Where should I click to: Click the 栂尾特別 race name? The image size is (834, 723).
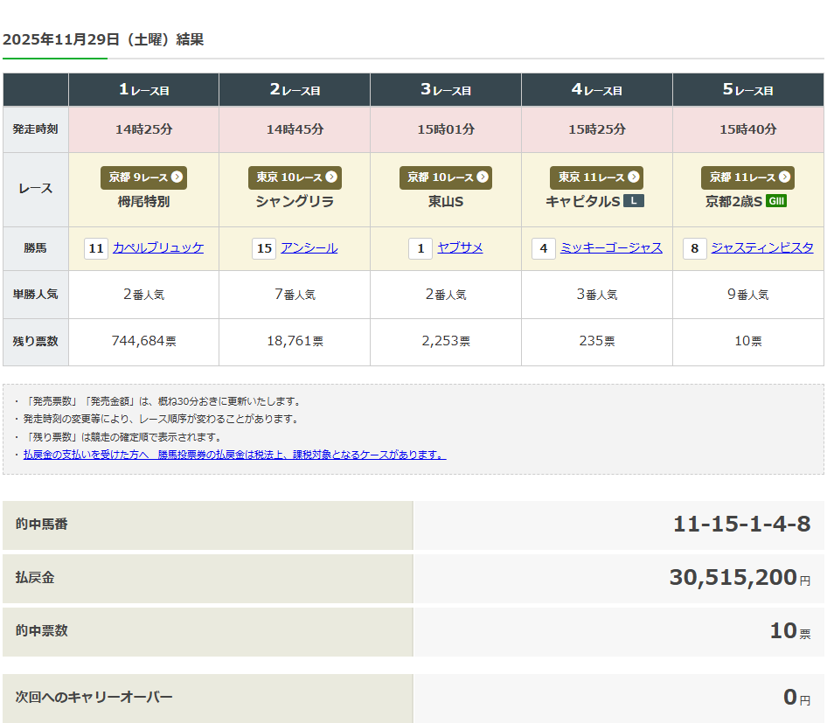143,201
